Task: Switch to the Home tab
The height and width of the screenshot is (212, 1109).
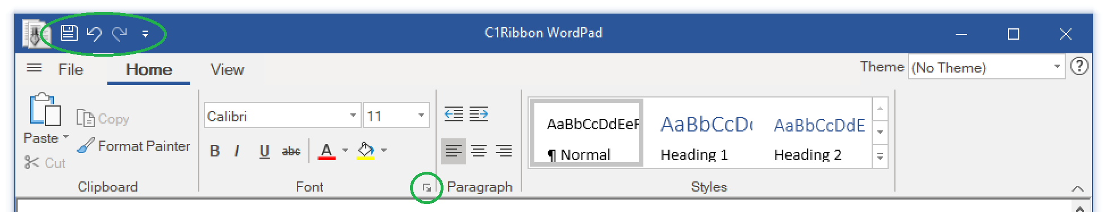Action: [x=149, y=69]
